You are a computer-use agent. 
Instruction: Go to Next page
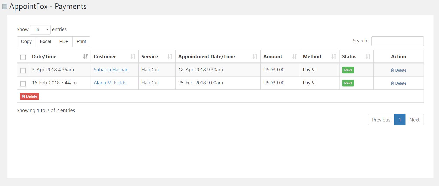(x=414, y=120)
